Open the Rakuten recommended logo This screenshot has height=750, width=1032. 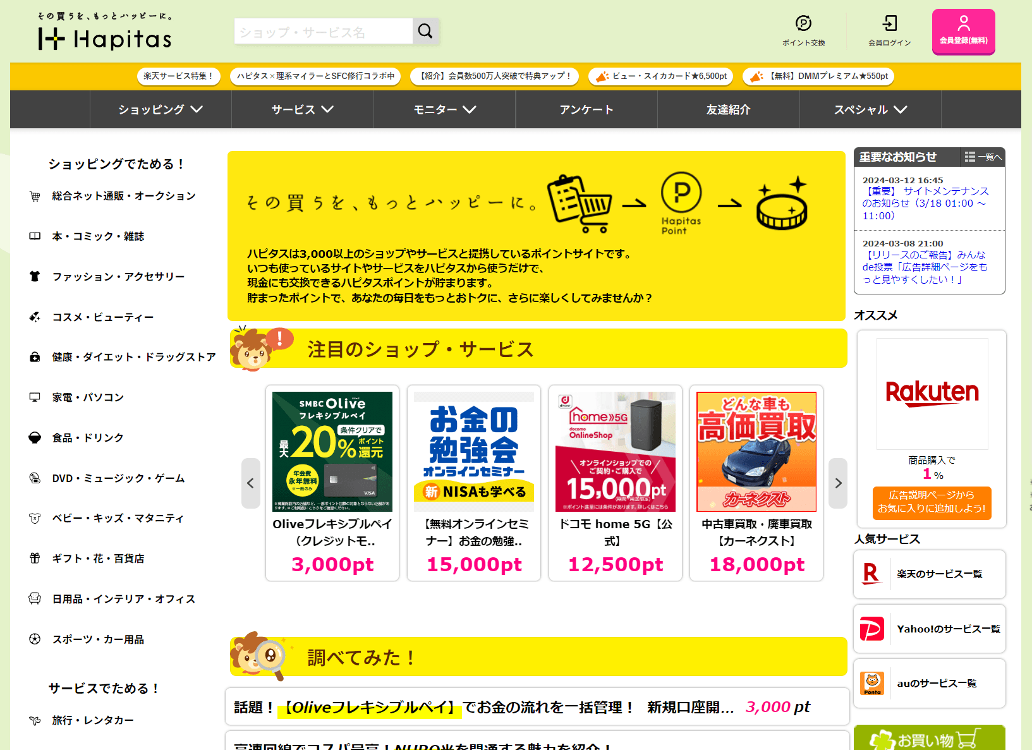[932, 394]
